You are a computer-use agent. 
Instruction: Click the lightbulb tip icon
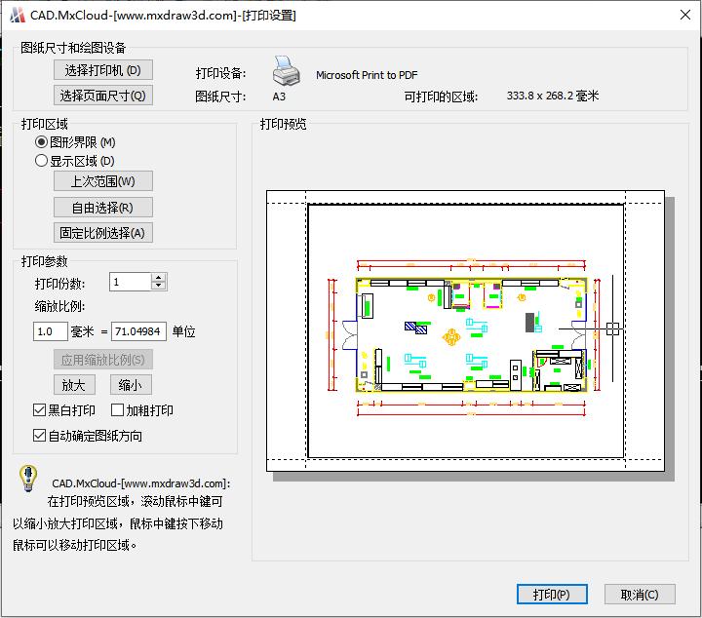[28, 478]
